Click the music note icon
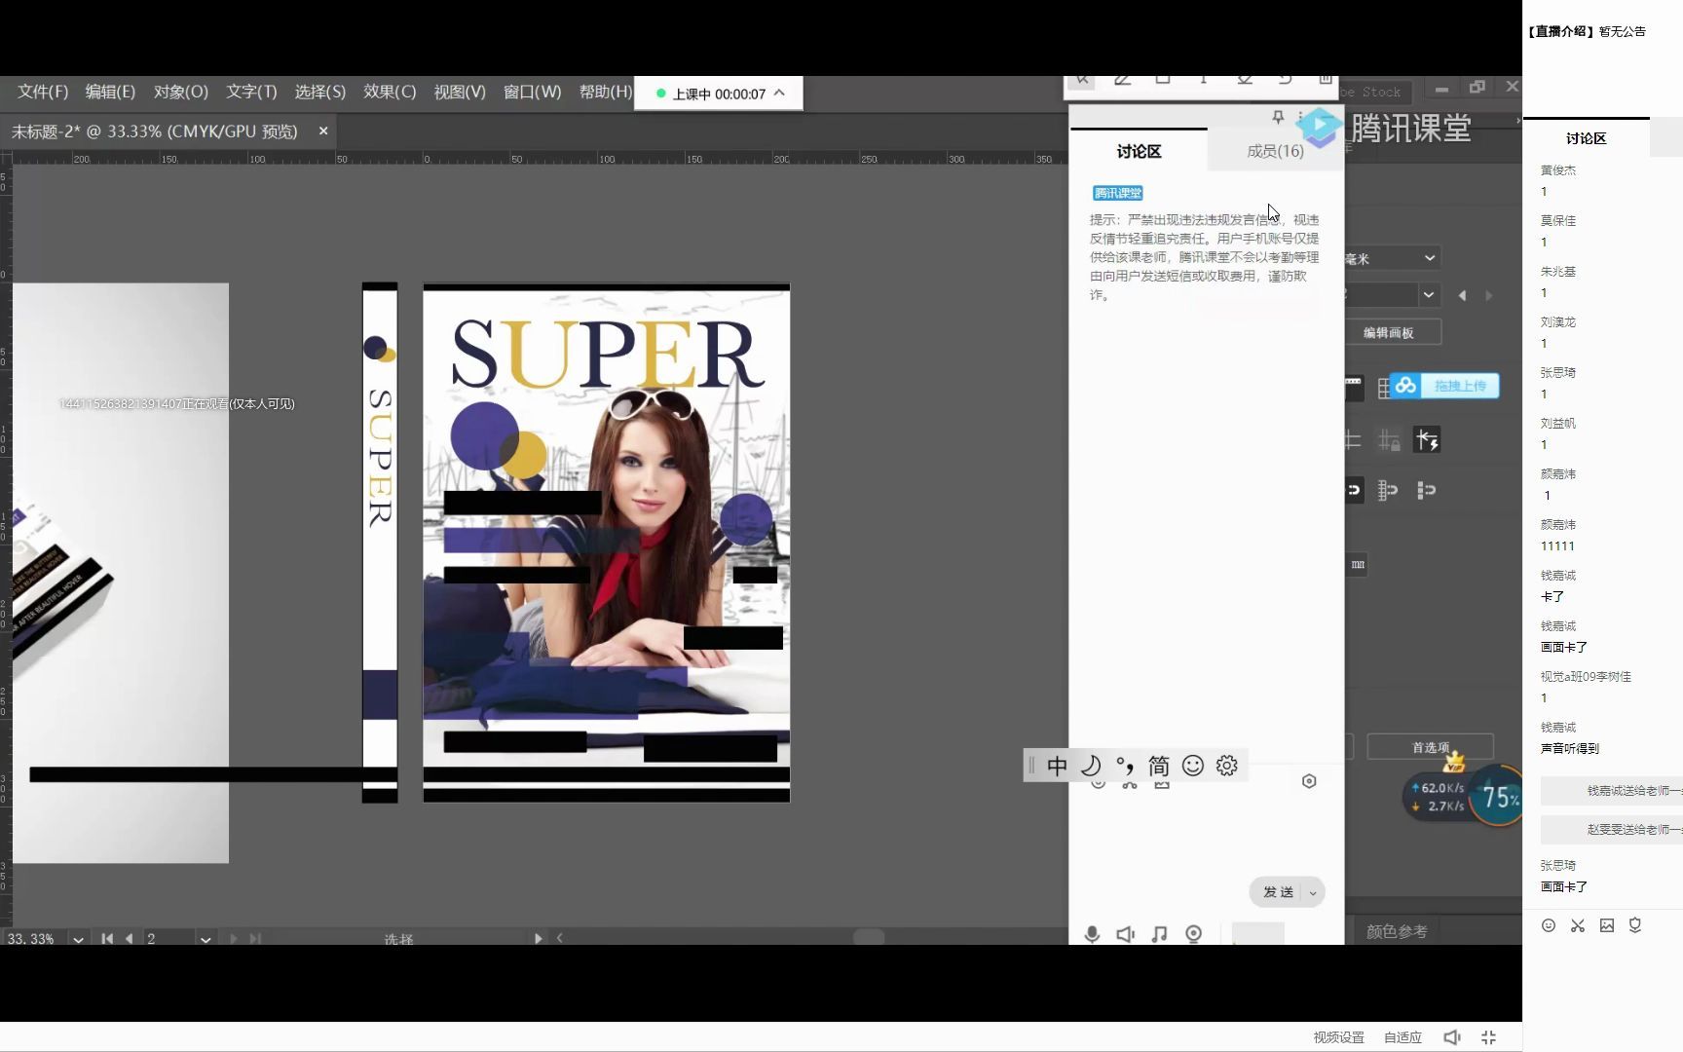 click(x=1159, y=934)
